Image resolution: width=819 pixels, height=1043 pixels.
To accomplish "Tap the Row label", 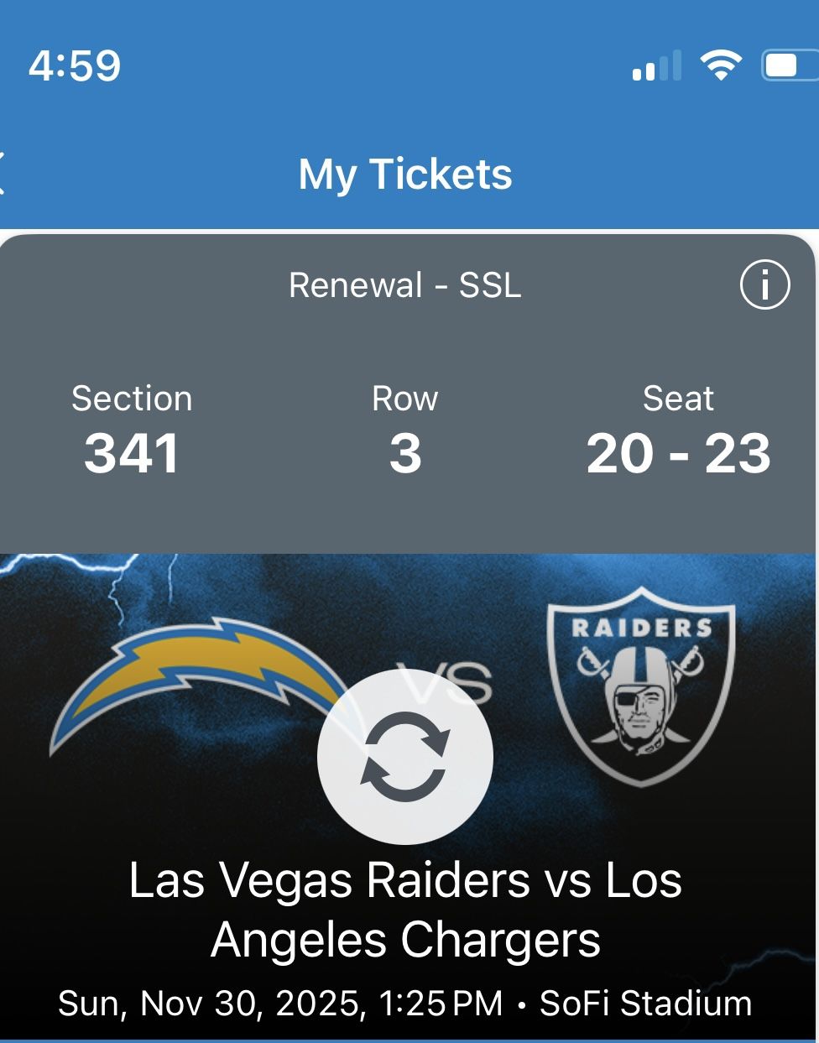I will pyautogui.click(x=405, y=399).
